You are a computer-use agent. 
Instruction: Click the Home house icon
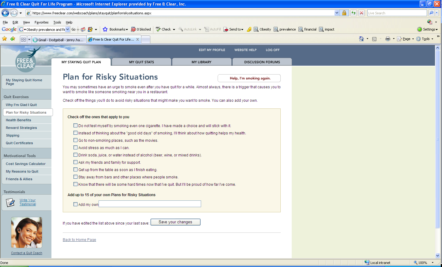coord(361,39)
